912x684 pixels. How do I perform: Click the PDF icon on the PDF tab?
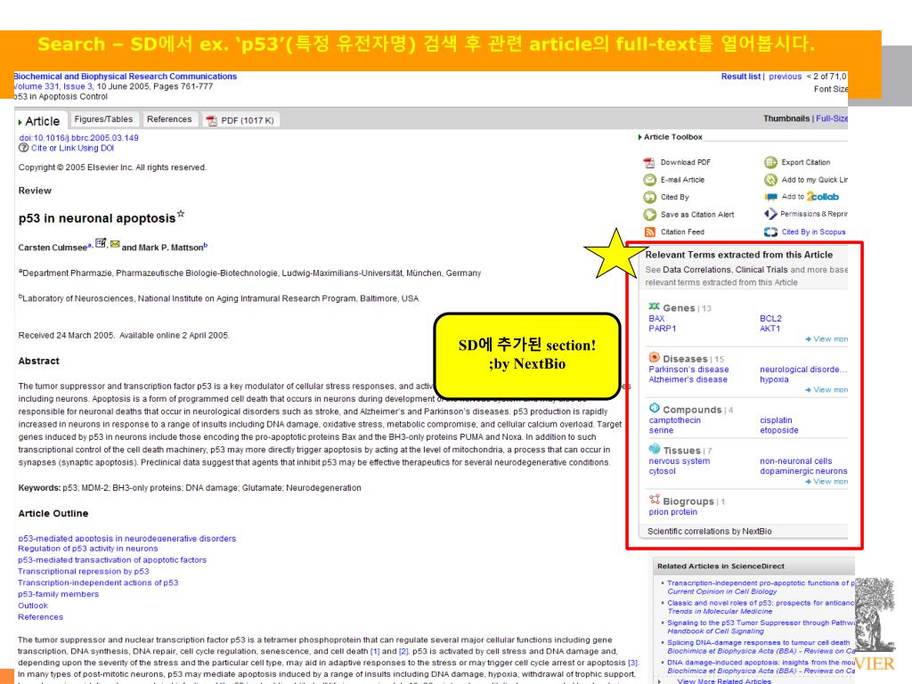tap(211, 120)
